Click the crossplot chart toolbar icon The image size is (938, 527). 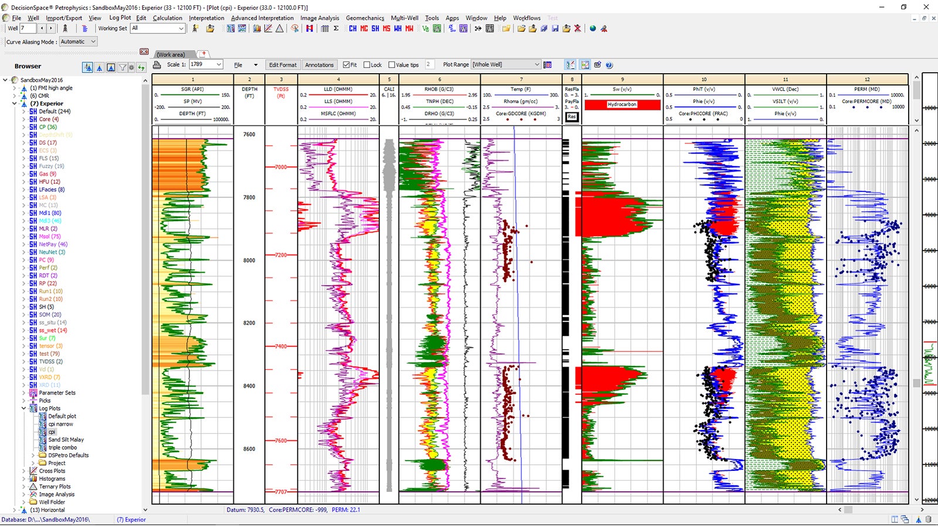(268, 28)
